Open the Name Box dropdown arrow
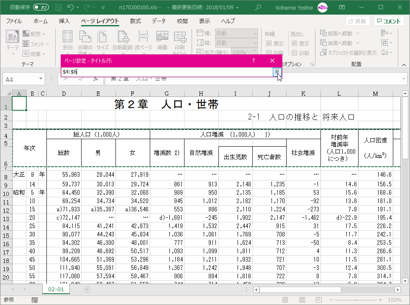Image resolution: width=410 pixels, height=305 pixels. pyautogui.click(x=41, y=79)
